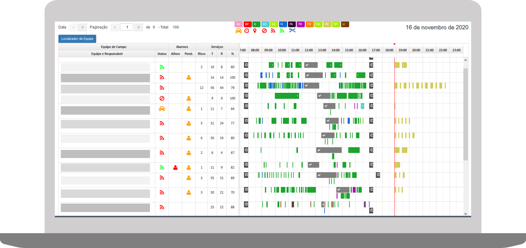Click the orange car icon in legend
The image size is (526, 248).
click(238, 31)
